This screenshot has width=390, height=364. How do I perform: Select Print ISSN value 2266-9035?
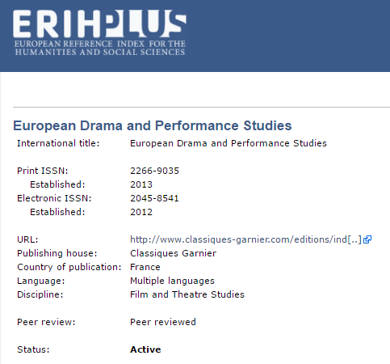154,171
